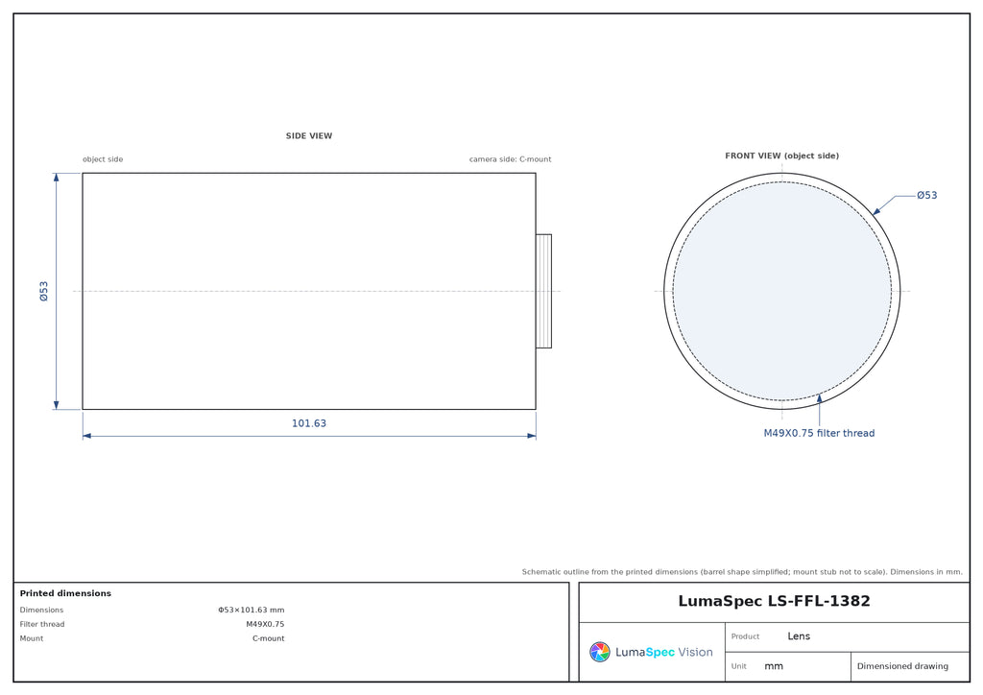983x695 pixels.
Task: Click the rotated Ø53 label in side view
Action: coord(44,292)
